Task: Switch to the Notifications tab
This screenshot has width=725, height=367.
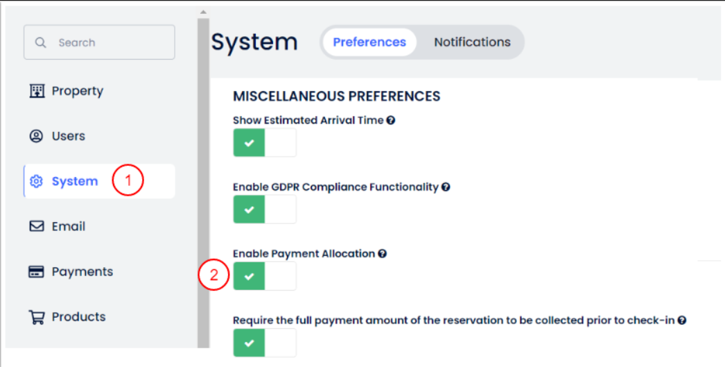Action: tap(472, 42)
